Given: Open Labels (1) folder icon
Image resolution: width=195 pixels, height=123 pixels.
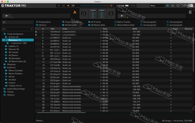Looking at the screenshot, I should (x=6, y=46).
